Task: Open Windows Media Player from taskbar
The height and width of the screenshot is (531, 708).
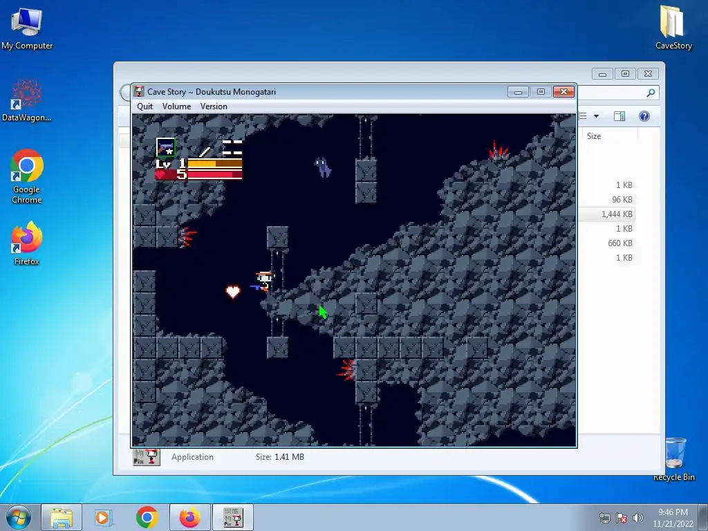Action: click(103, 517)
